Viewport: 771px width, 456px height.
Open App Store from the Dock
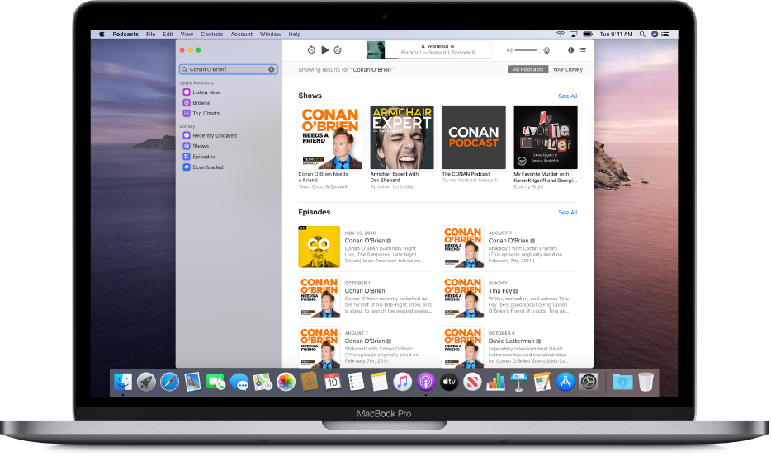pyautogui.click(x=565, y=382)
